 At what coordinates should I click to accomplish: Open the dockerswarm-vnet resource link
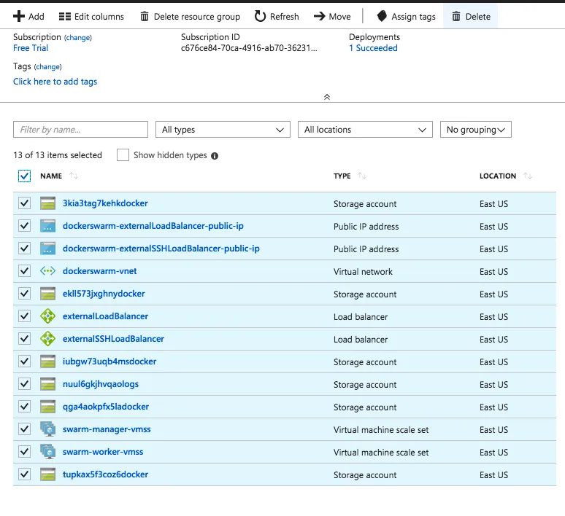[99, 271]
